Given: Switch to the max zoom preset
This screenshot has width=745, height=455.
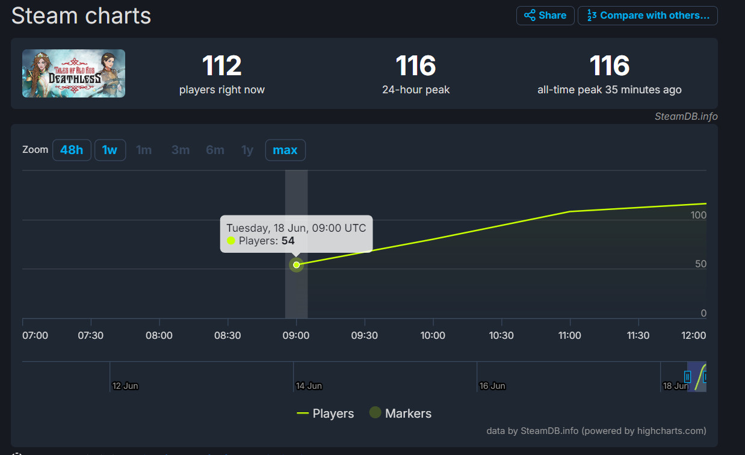Looking at the screenshot, I should click(285, 150).
